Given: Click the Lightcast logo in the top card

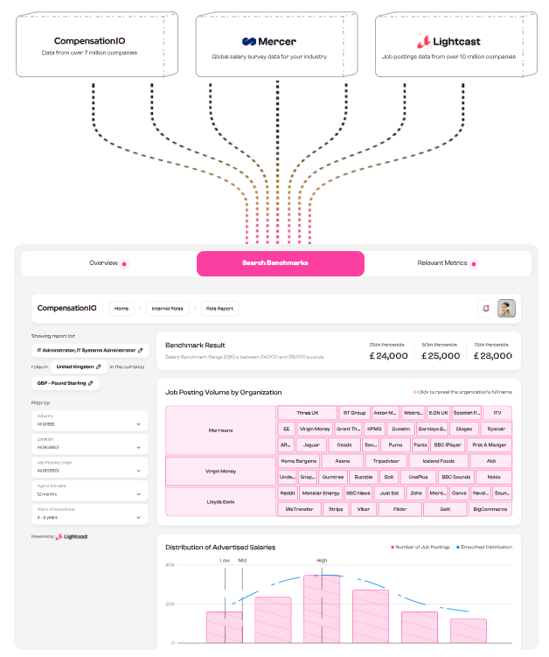Looking at the screenshot, I should (448, 41).
